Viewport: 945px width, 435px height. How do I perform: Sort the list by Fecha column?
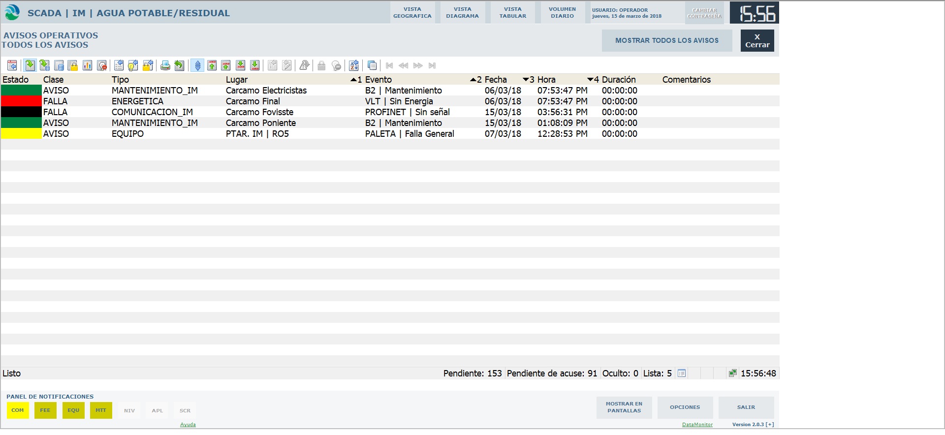pos(495,80)
